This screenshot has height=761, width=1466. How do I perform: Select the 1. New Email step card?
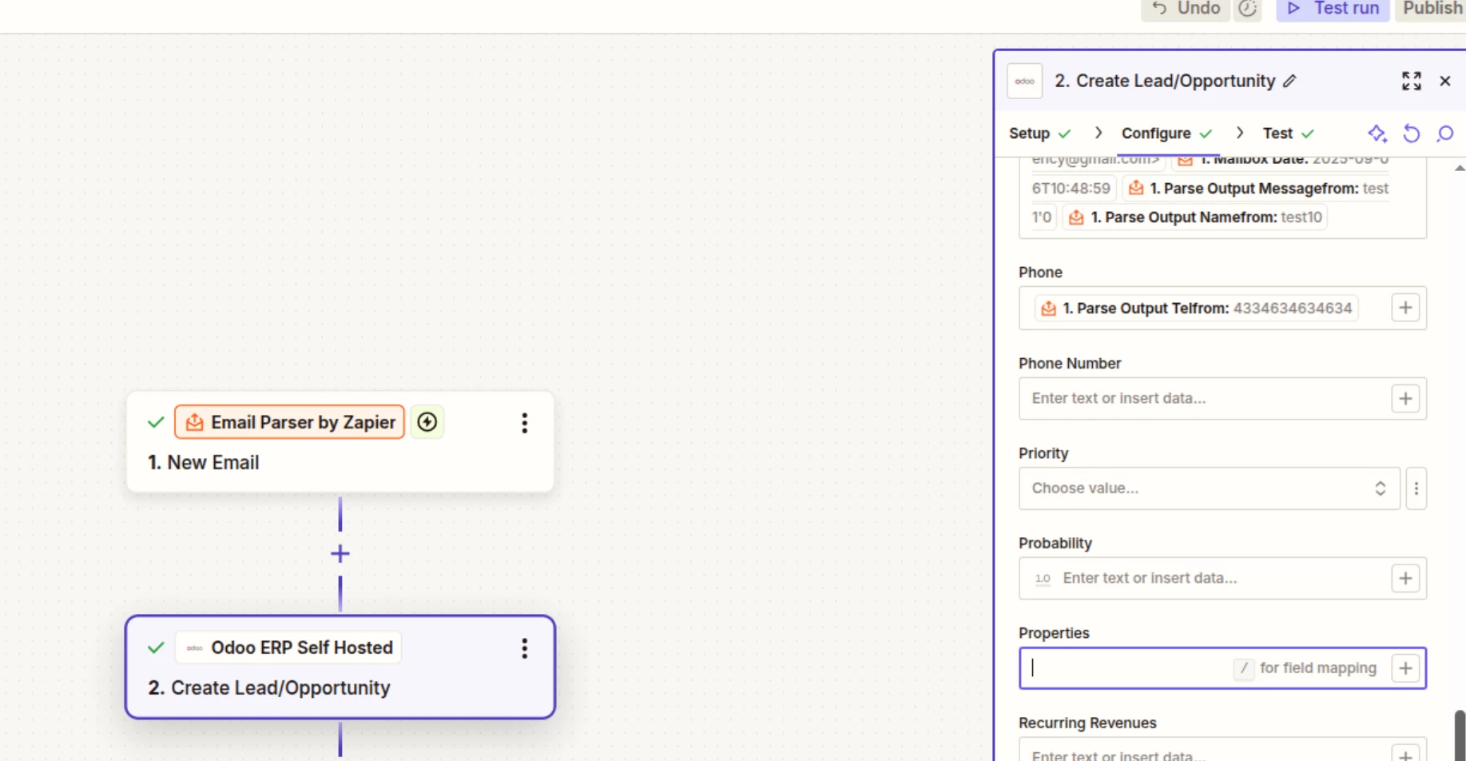tap(340, 441)
